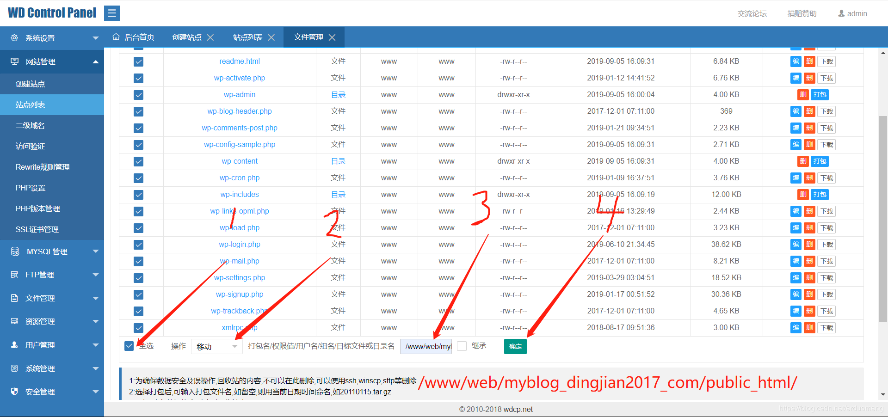
Task: Click blue 编 edit icon for wp-settings.php
Action: point(796,278)
